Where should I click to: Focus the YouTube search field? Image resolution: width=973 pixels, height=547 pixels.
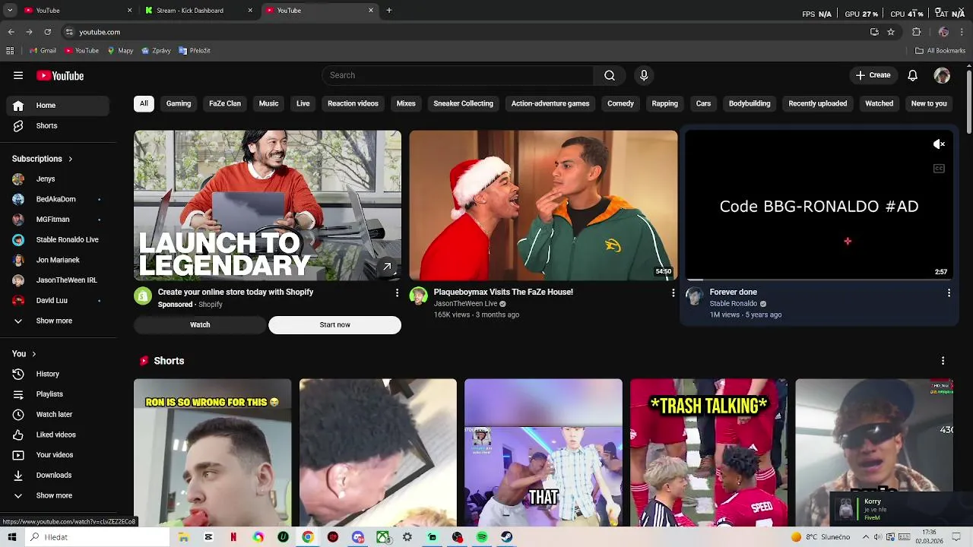click(x=458, y=75)
